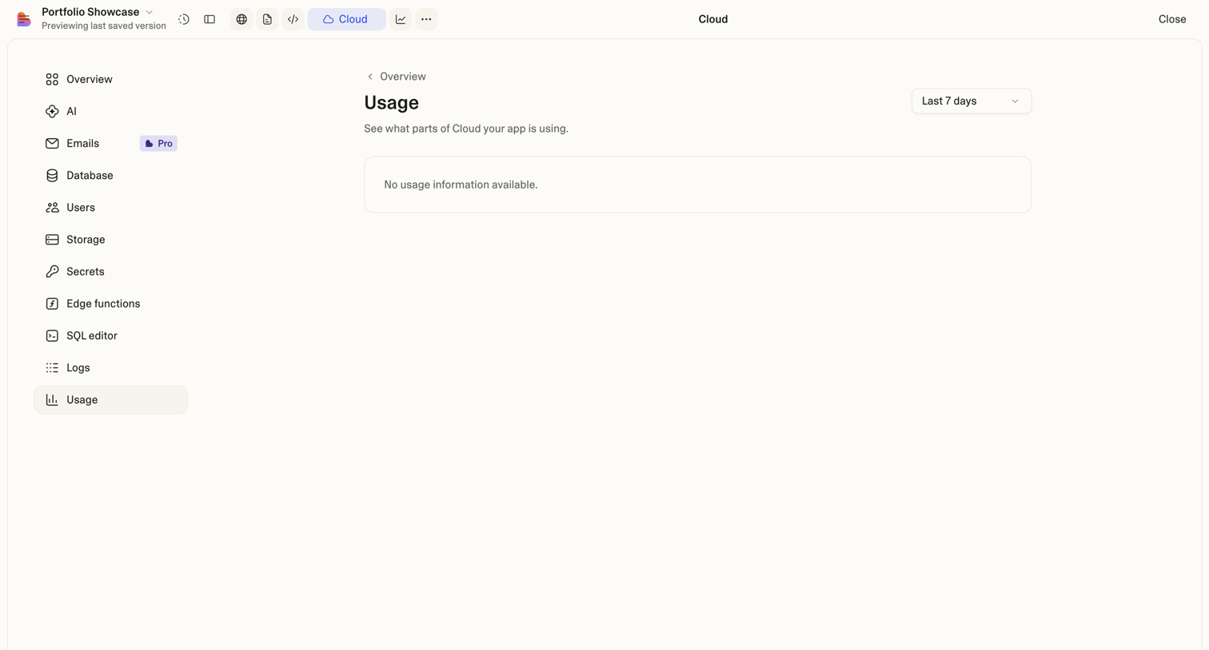
Task: Expand the Portfolio Showcase project dropdown
Action: [98, 12]
